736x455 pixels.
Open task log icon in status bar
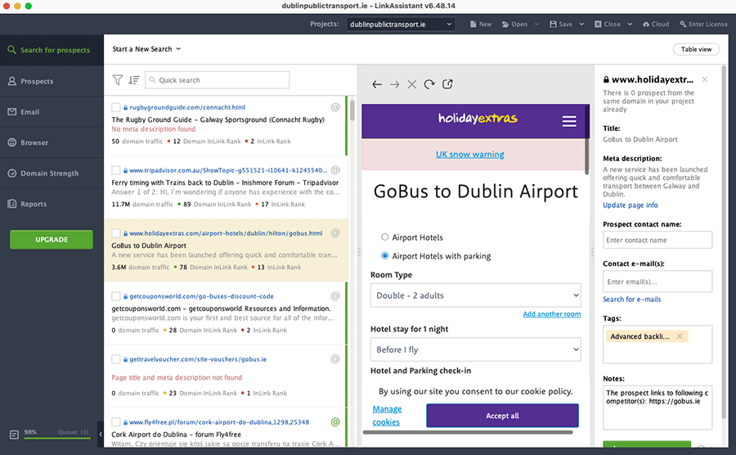click(x=14, y=435)
